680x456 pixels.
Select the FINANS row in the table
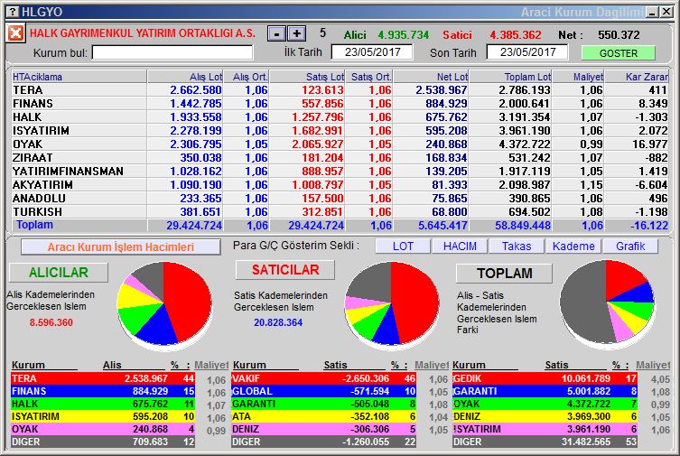340,104
